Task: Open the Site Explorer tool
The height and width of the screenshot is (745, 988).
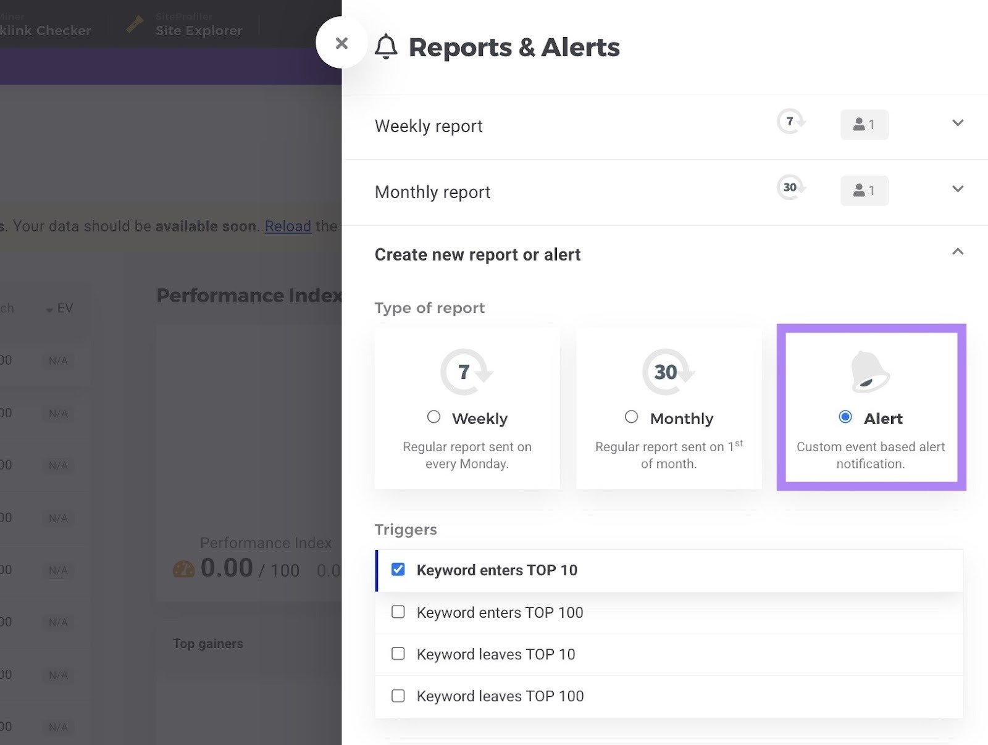Action: tap(198, 30)
